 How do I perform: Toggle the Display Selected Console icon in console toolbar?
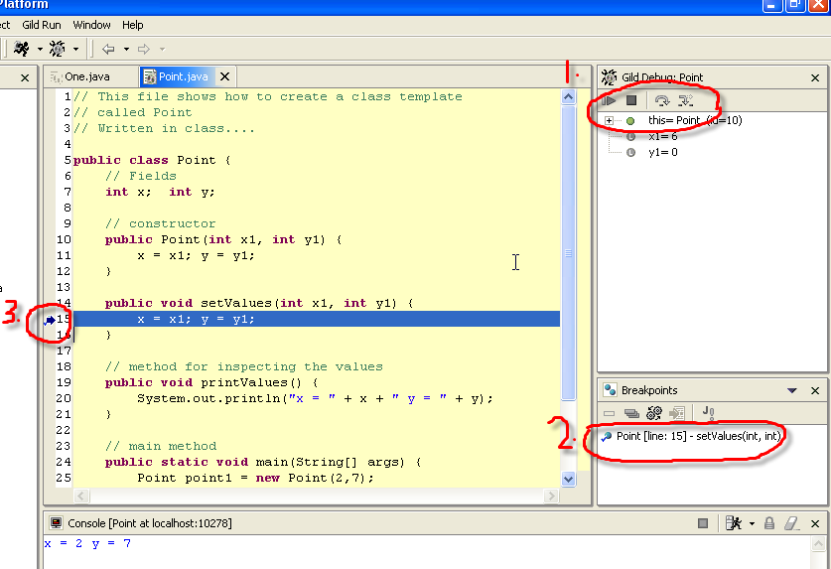[x=735, y=523]
